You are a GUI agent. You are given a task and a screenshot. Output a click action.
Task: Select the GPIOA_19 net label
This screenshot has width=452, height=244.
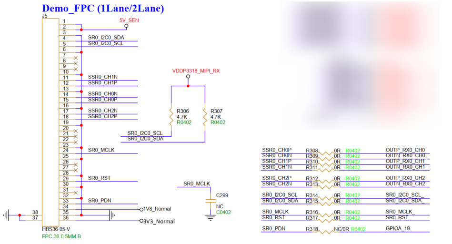399,229
